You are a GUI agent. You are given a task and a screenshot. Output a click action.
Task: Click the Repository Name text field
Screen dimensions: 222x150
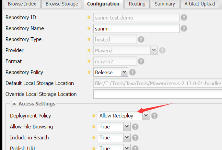point(137,28)
